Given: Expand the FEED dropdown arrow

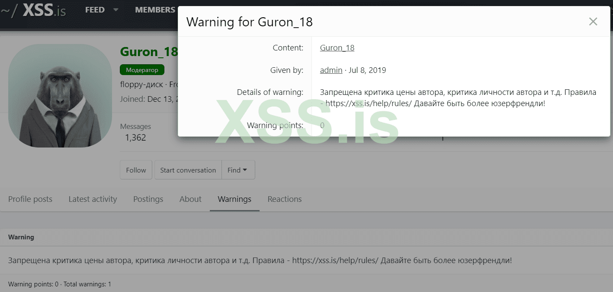Looking at the screenshot, I should (x=116, y=10).
